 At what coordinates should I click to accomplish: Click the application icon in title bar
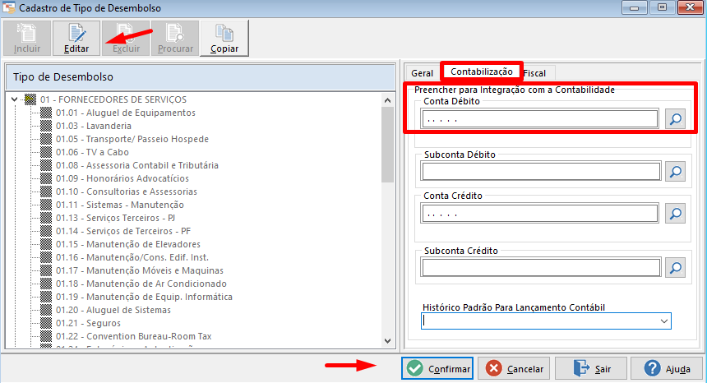coord(9,7)
